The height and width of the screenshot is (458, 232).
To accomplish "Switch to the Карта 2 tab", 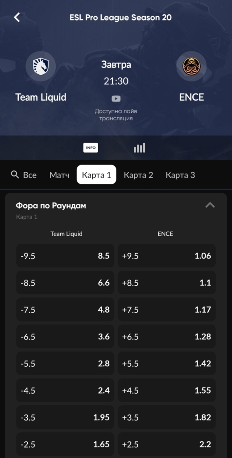I will [138, 175].
